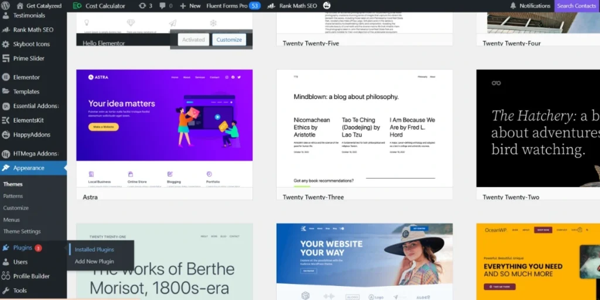Click the Twenty Twenty-Two name label
The image size is (600, 300).
click(x=511, y=197)
